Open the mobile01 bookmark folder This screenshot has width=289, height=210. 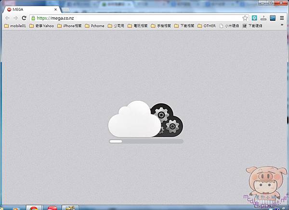coord(15,26)
